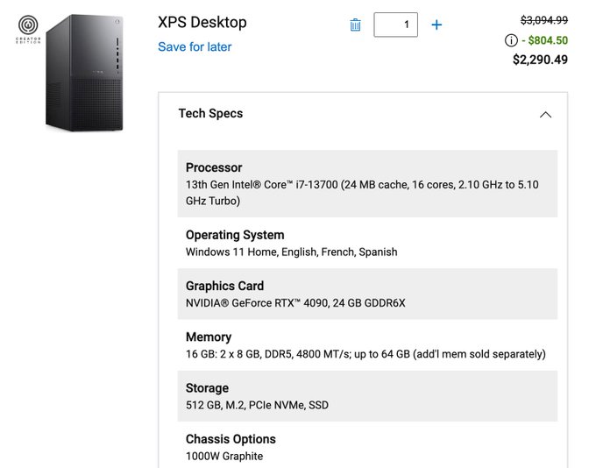Click the trash icon to remove XPS Desktop

click(x=355, y=25)
